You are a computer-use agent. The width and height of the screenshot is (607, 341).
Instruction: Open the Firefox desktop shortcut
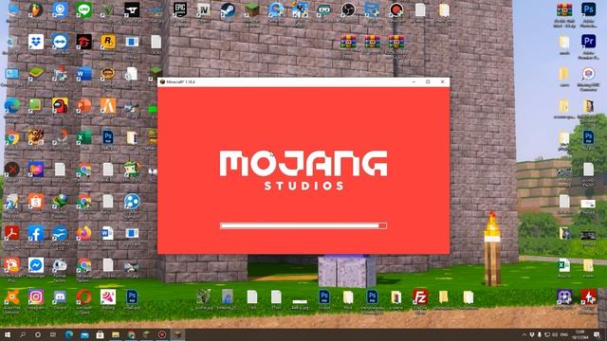(x=83, y=233)
